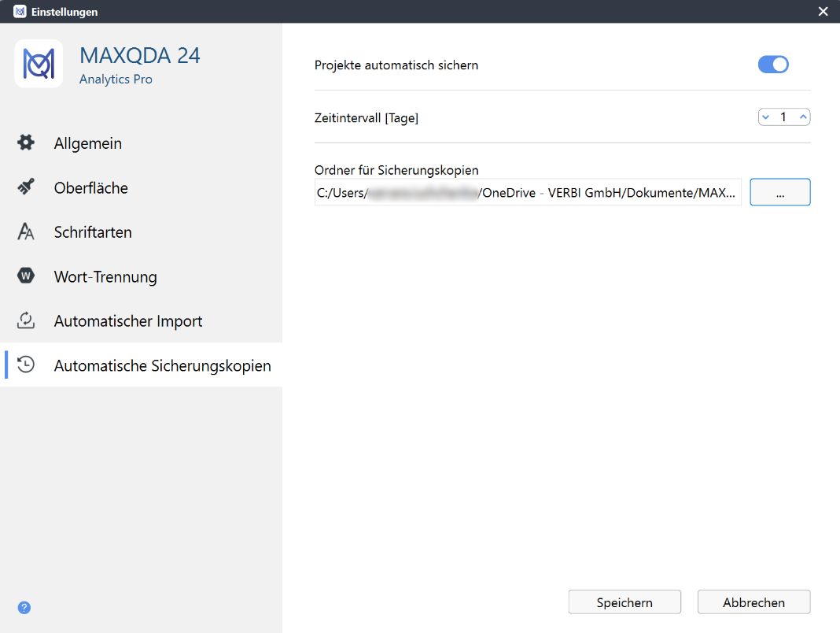
Task: Click the Ordner für Sicherungskopien path field
Action: point(528,193)
